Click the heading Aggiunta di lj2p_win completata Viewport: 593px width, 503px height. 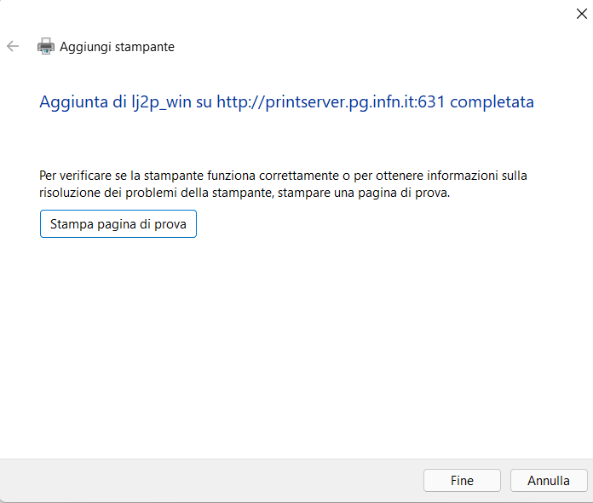[286, 102]
